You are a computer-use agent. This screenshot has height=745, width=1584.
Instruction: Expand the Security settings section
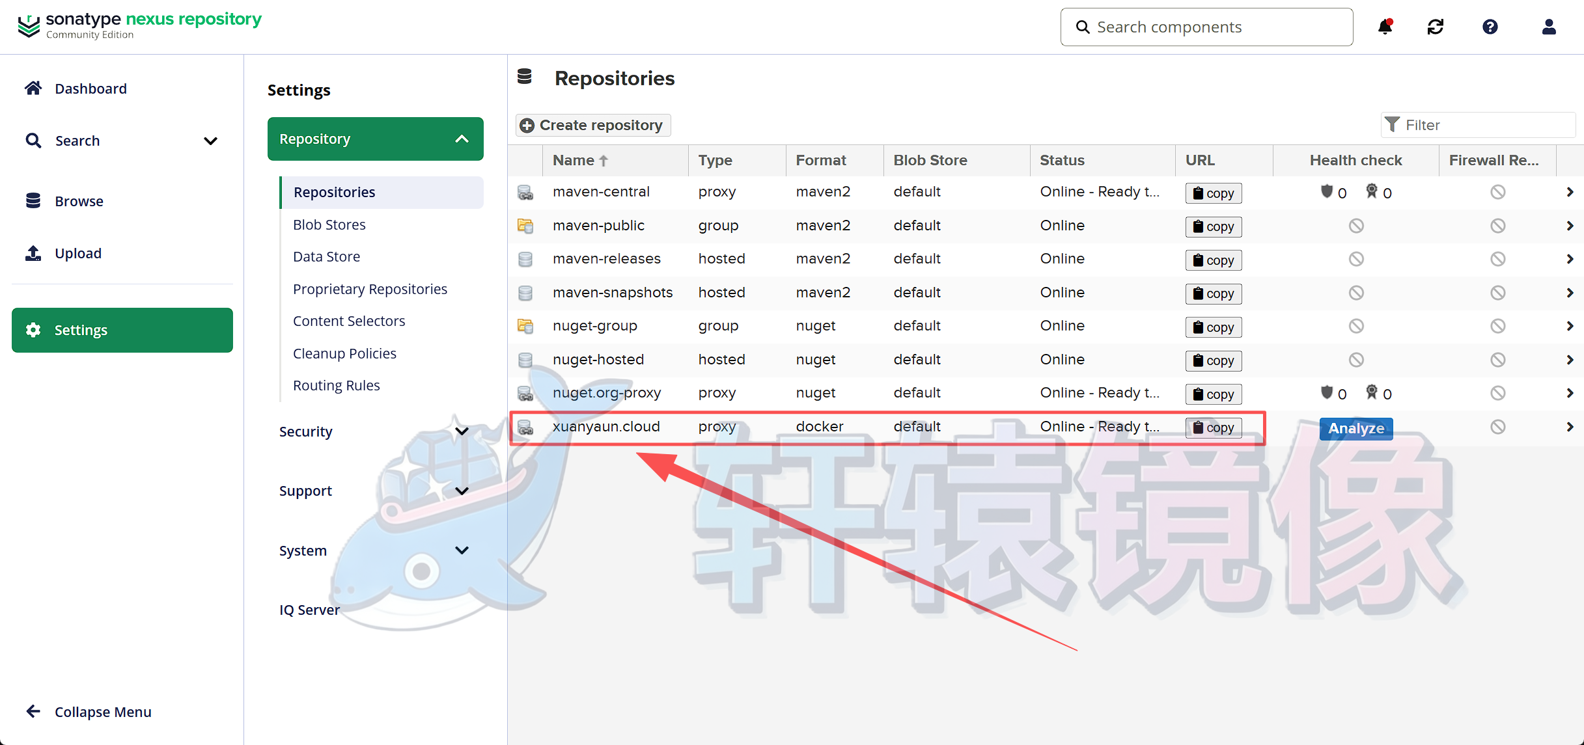click(462, 431)
